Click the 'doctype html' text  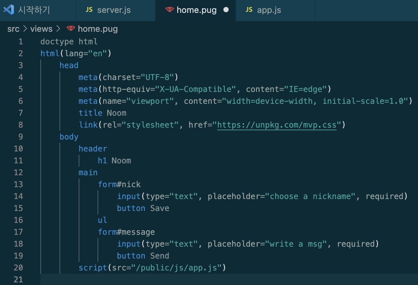[x=69, y=42]
